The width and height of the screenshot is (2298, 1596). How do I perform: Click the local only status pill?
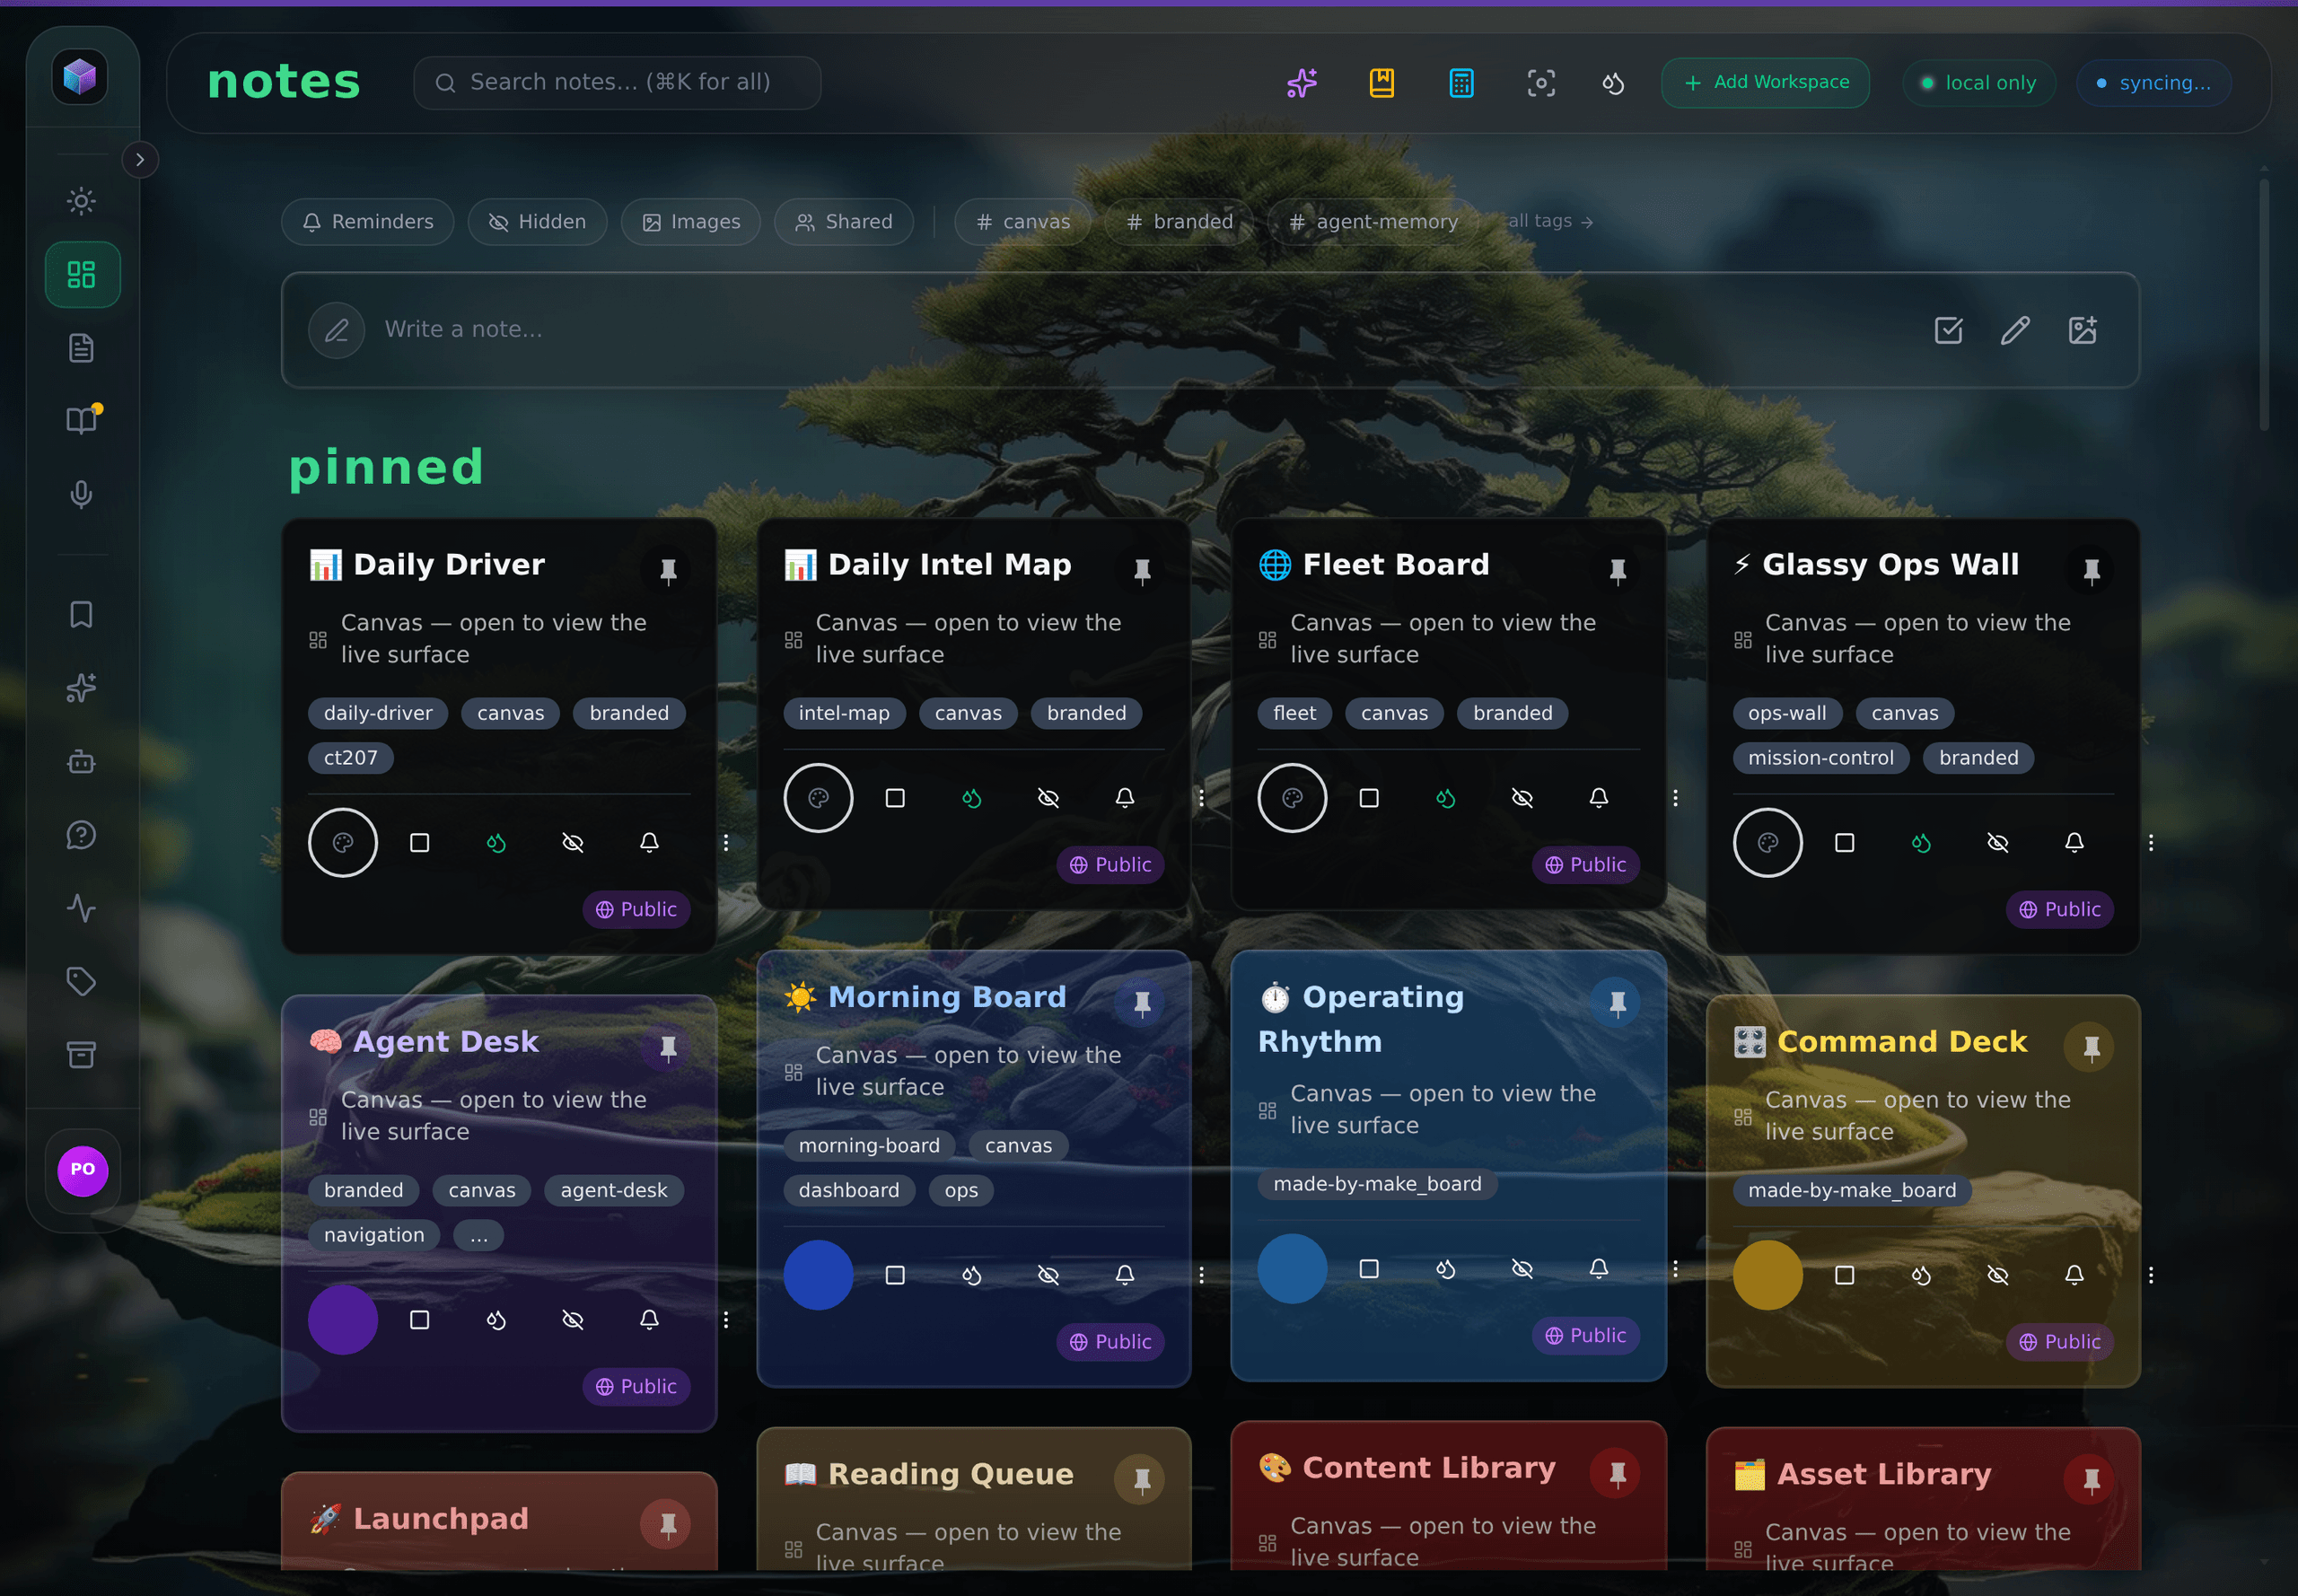pos(1979,83)
